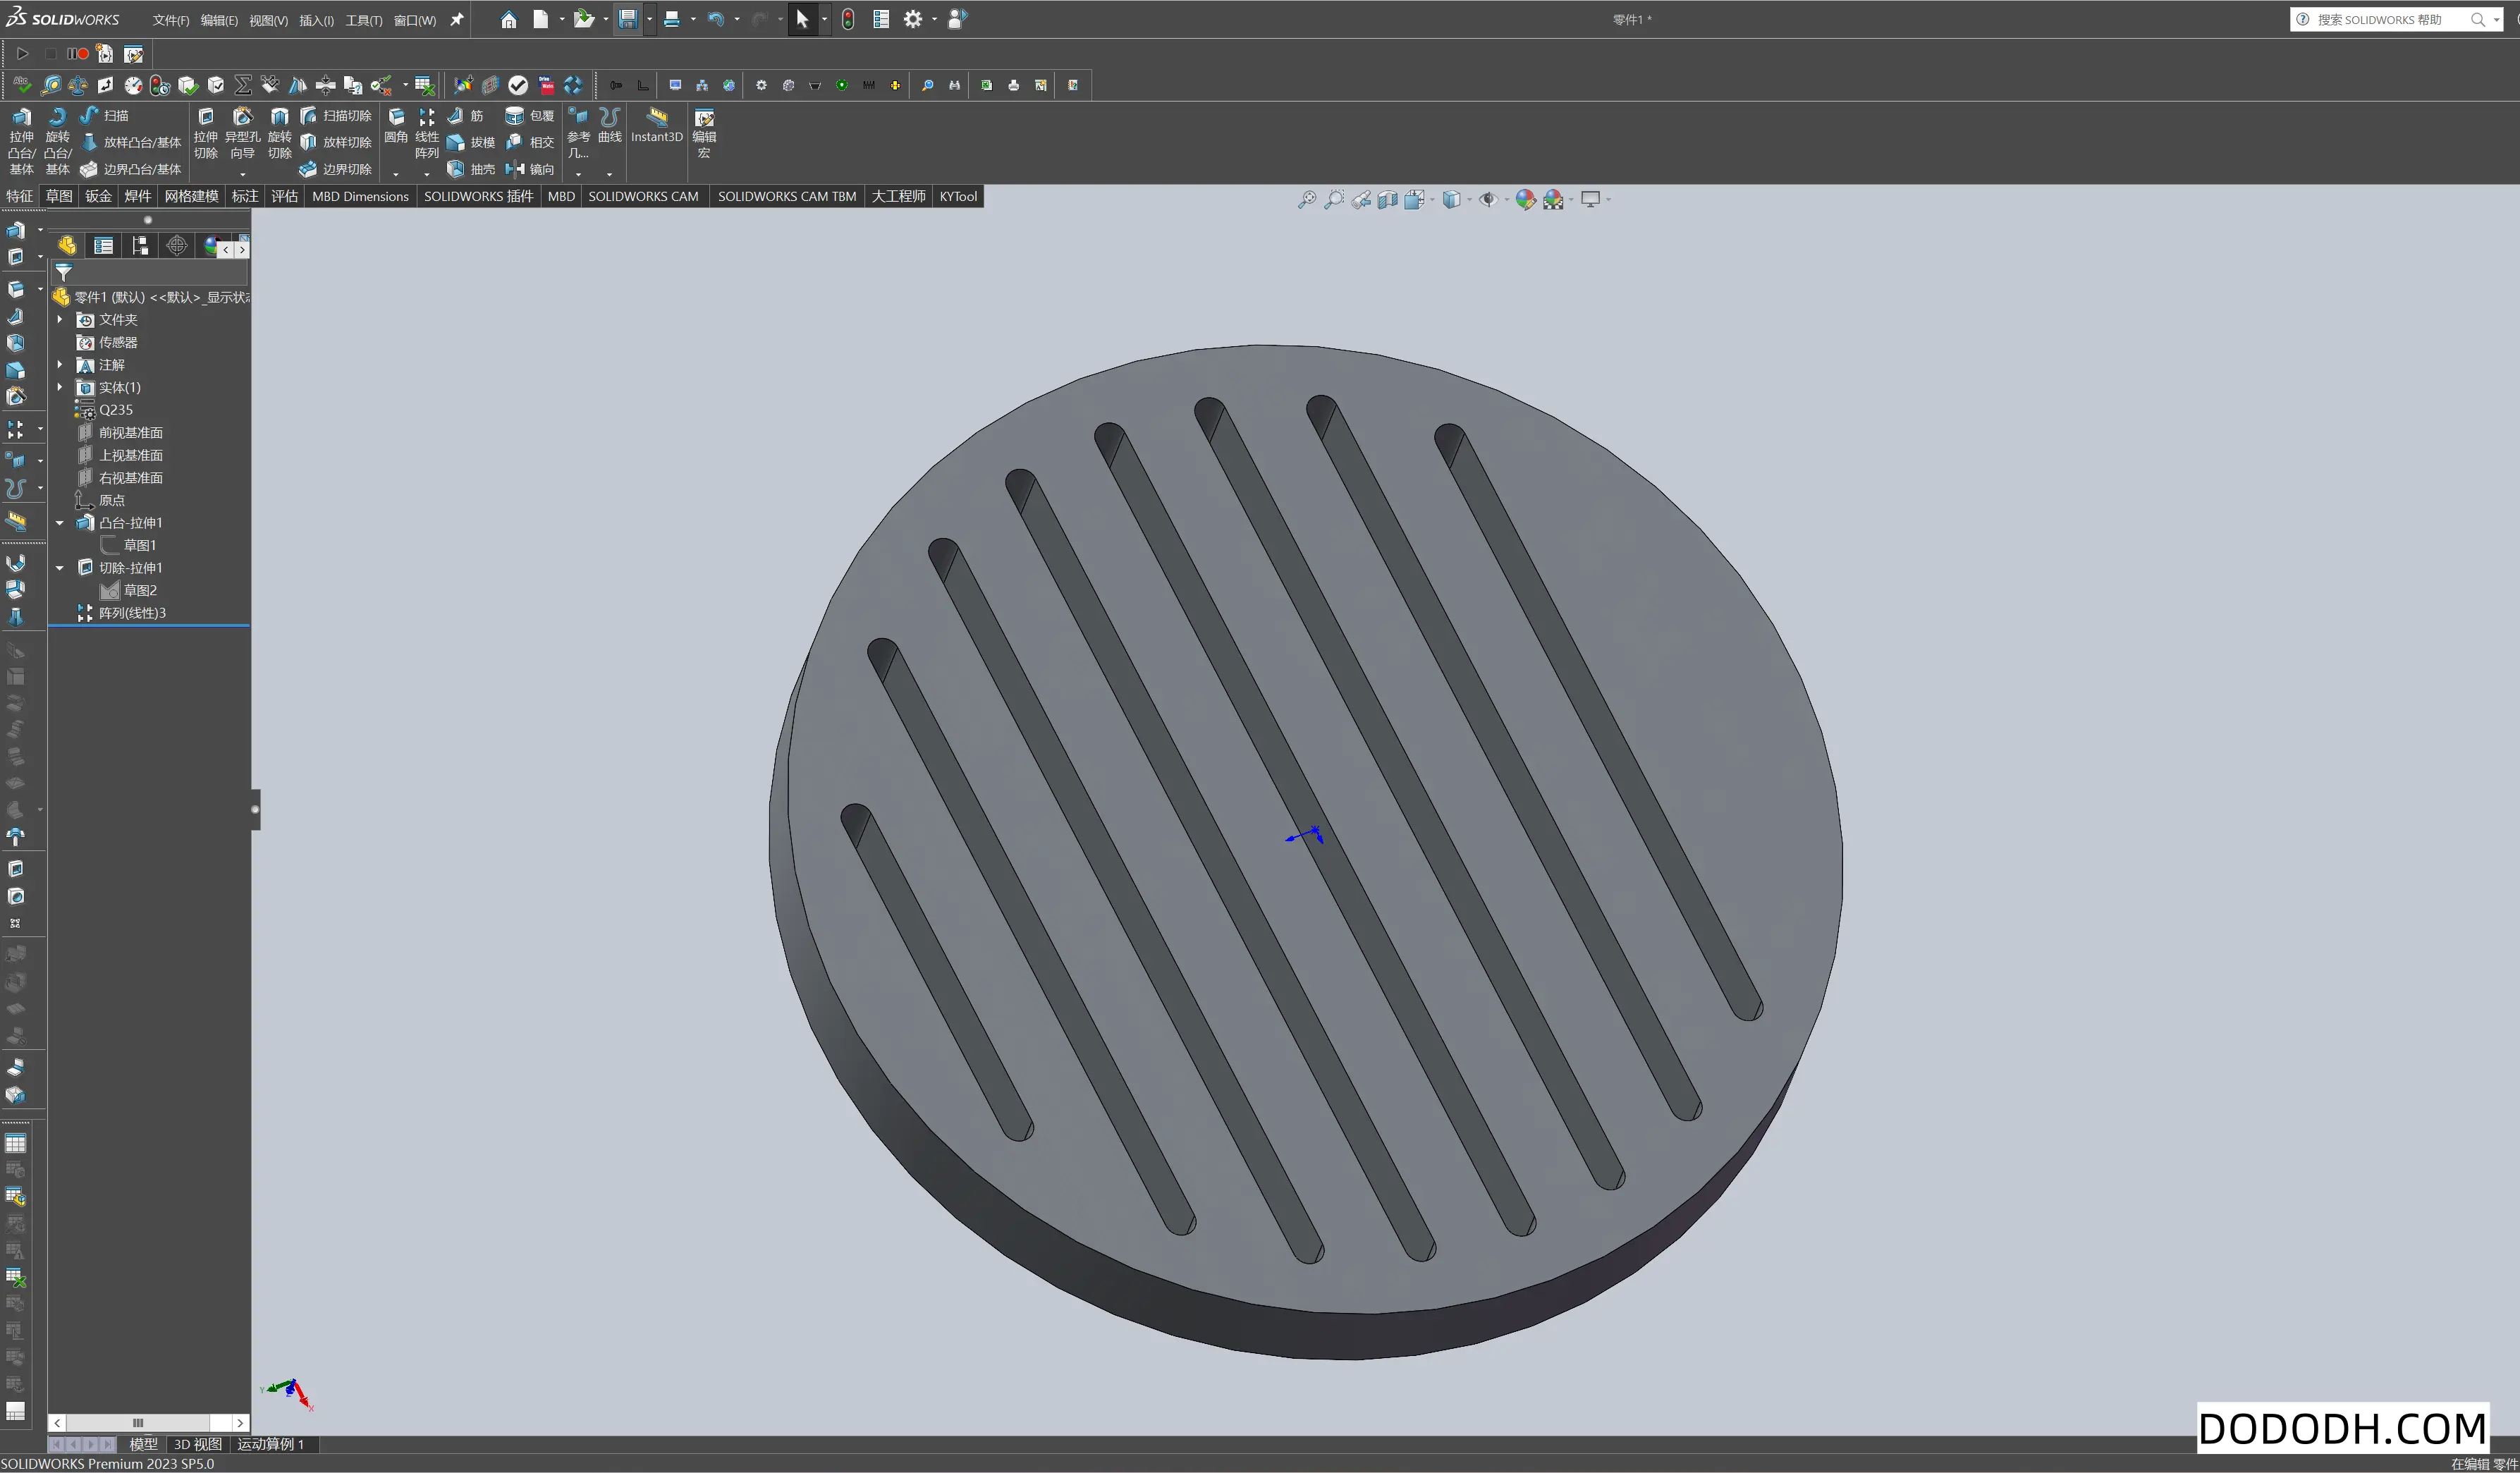The height and width of the screenshot is (1473, 2520).
Task: Open the Linear Pattern (线性阵列) dropdown arrow
Action: (x=427, y=174)
